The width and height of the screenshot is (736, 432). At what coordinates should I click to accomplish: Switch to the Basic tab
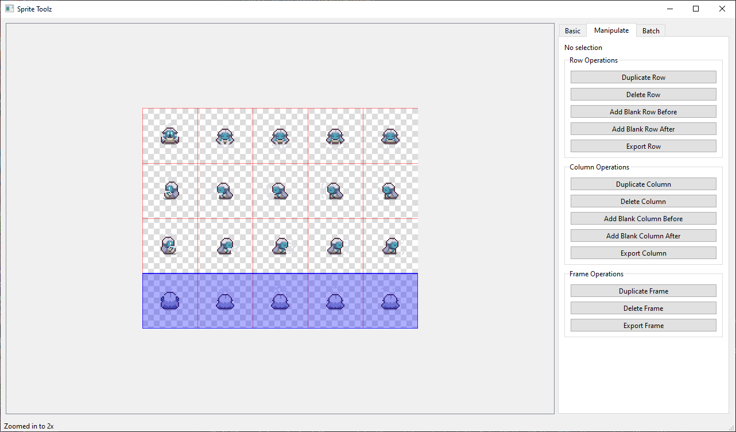click(x=572, y=30)
